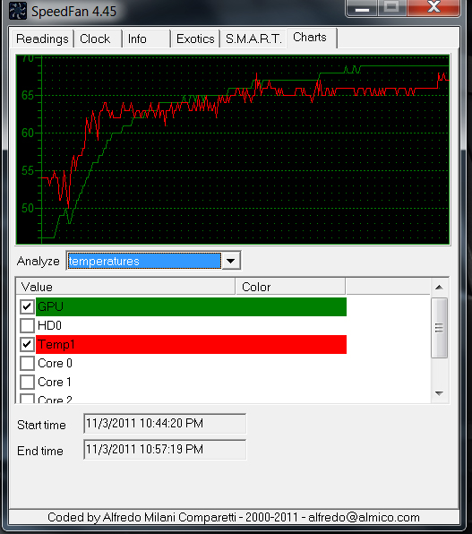Click the list scrollbar down arrow
This screenshot has height=534, width=472.
439,393
